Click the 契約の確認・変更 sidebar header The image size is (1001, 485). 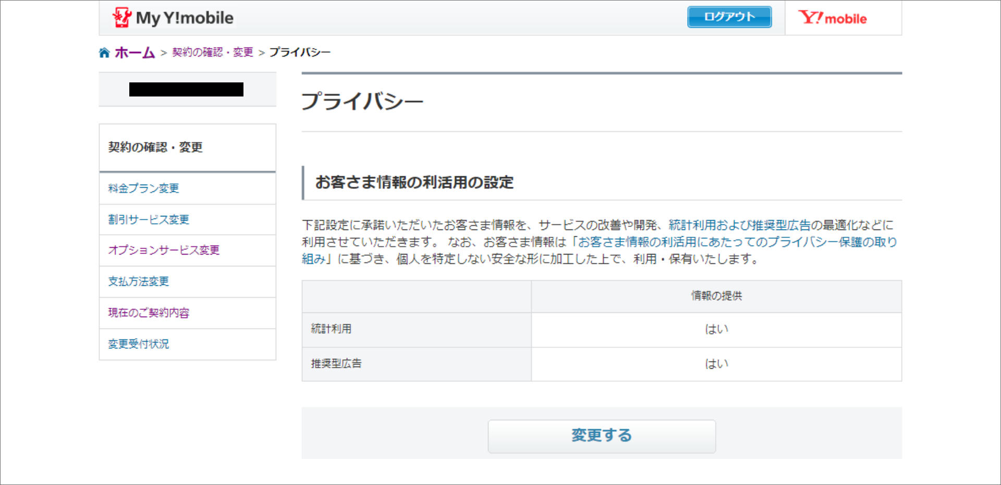tap(155, 148)
